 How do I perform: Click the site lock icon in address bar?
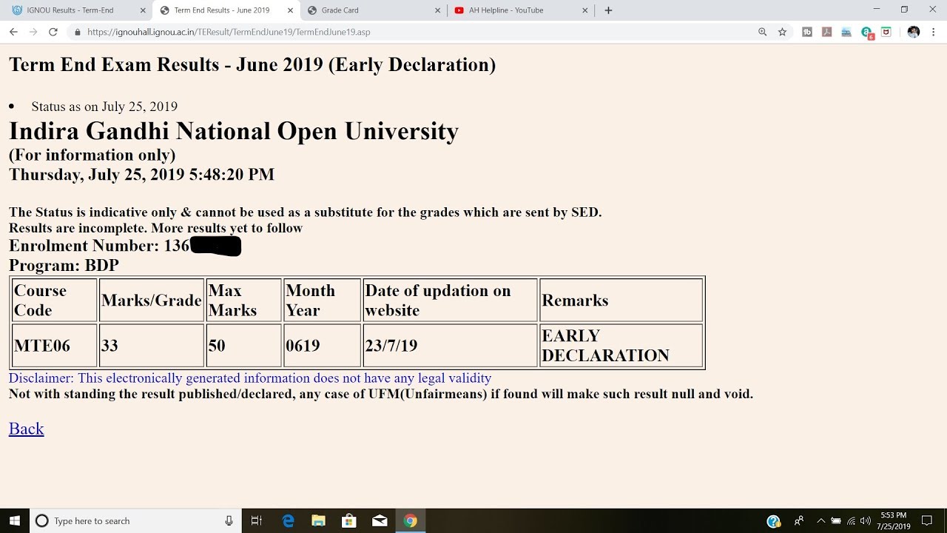click(x=78, y=32)
